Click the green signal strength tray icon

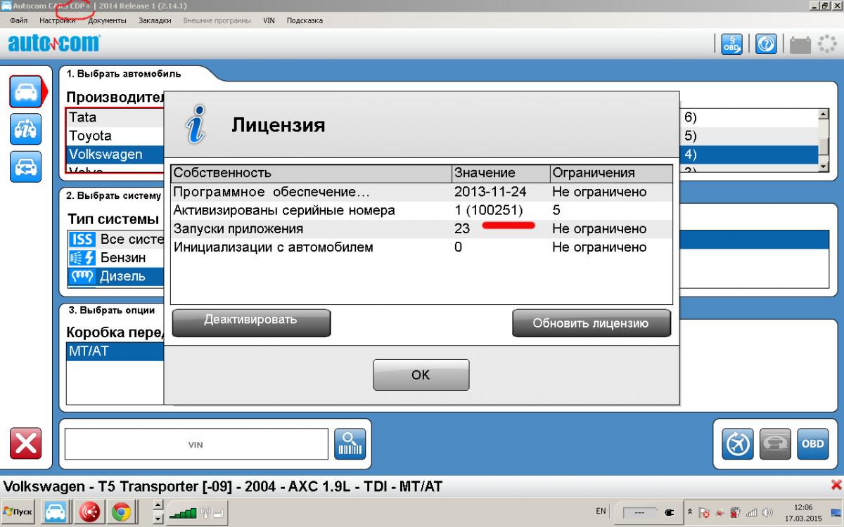point(184,513)
